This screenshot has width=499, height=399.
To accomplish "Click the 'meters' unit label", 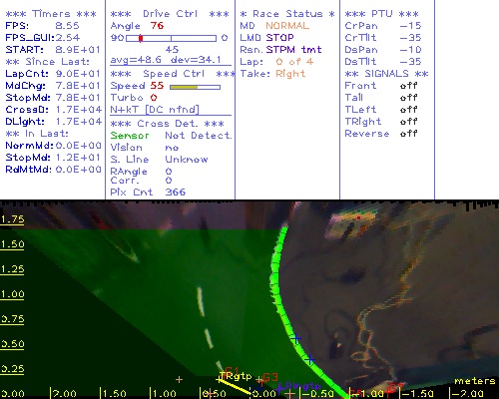I will point(475,381).
